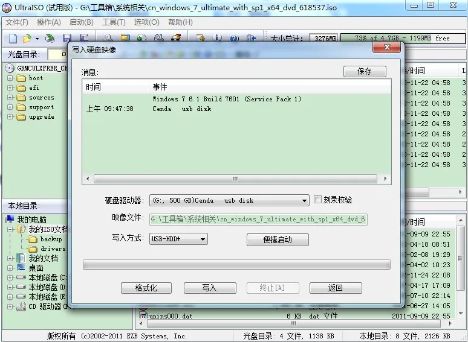
Task: Click the 我的电脑 computer icon
Action: click(10, 220)
